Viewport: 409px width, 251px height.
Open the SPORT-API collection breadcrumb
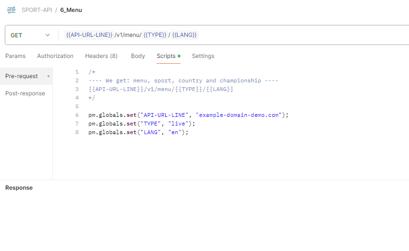pyautogui.click(x=37, y=10)
